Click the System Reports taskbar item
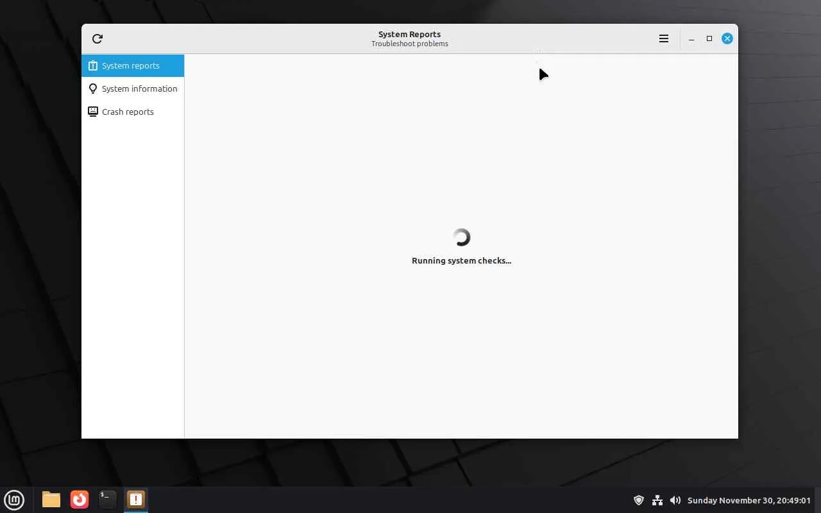The height and width of the screenshot is (513, 821). point(136,500)
